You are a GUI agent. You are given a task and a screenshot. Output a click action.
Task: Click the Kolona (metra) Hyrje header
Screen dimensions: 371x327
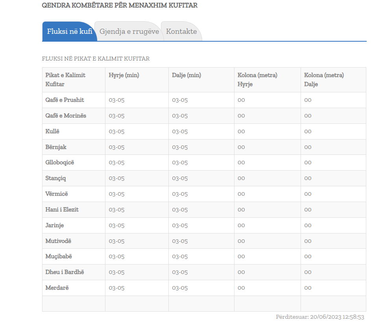[x=257, y=79]
